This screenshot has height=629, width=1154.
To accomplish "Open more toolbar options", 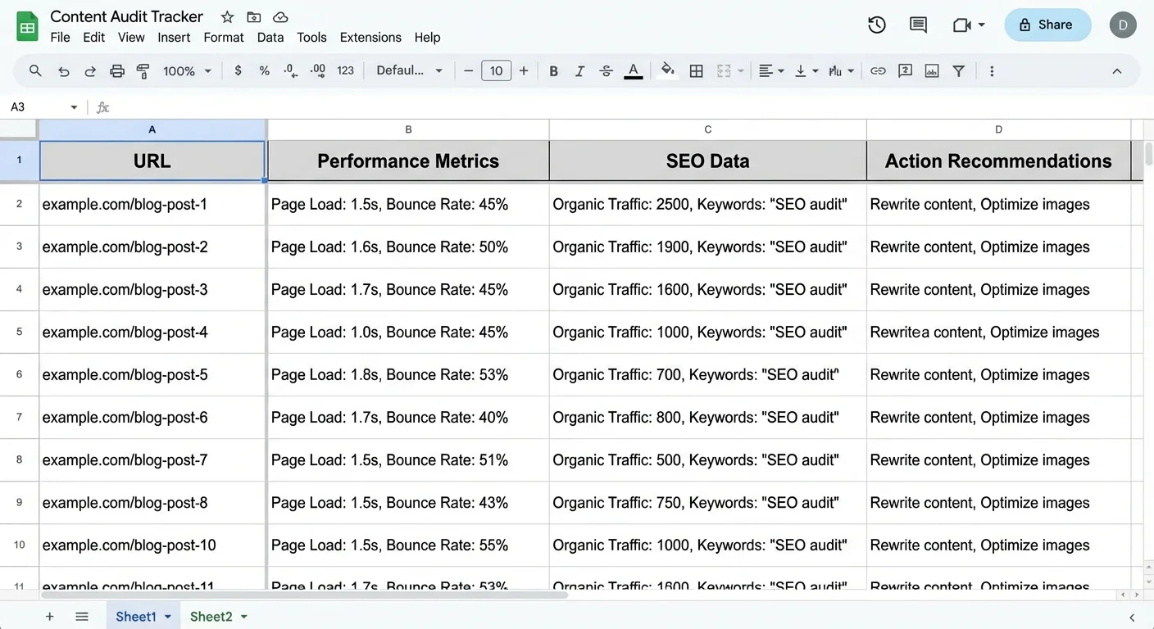I will tap(992, 71).
